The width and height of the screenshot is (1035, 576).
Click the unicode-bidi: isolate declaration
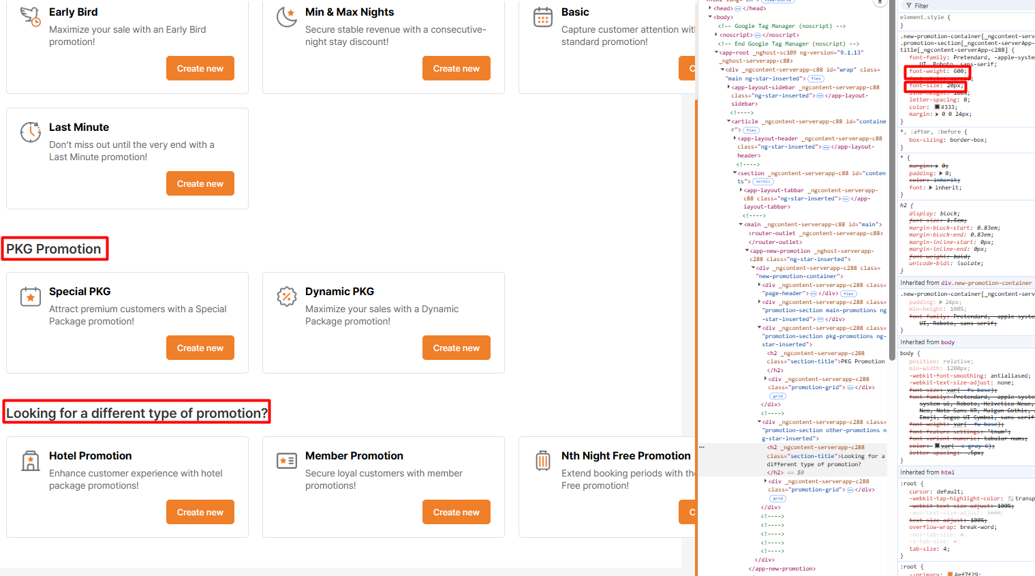click(946, 263)
